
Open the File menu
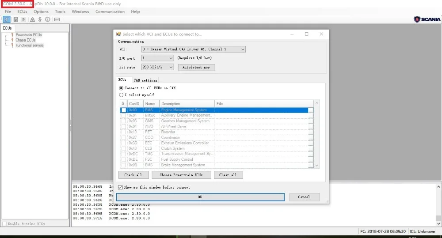8,11
